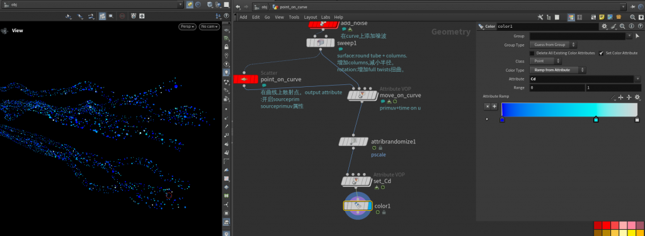
Task: Open the No cam camera dropdown
Action: click(209, 26)
